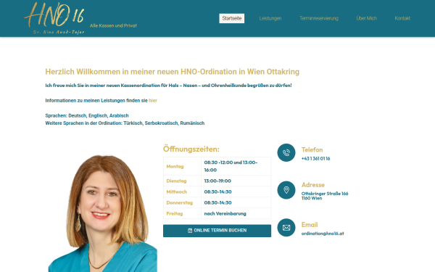Click 'nach Vereinbarung' cell
435x272 pixels.
236,214
